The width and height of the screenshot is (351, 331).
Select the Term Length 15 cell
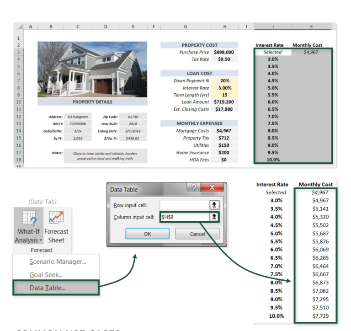click(224, 95)
